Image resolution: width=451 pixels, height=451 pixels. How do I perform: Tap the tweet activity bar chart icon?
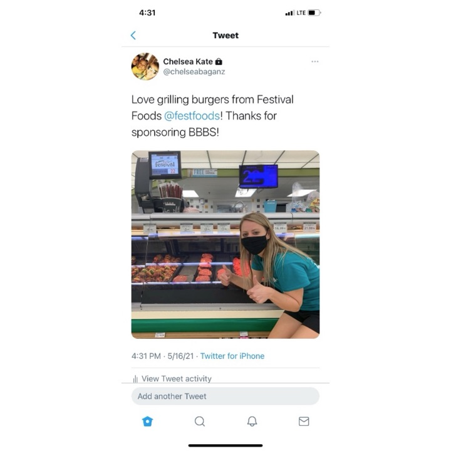135,379
